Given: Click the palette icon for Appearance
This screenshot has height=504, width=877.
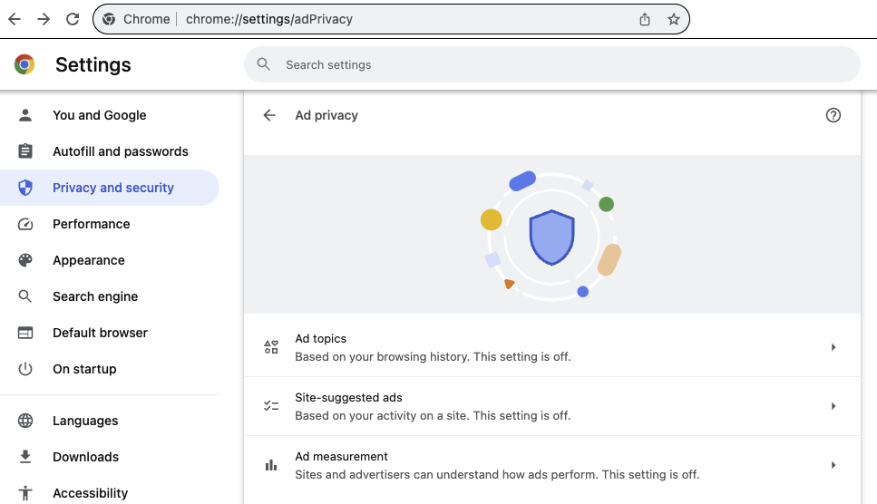Looking at the screenshot, I should coord(25,260).
